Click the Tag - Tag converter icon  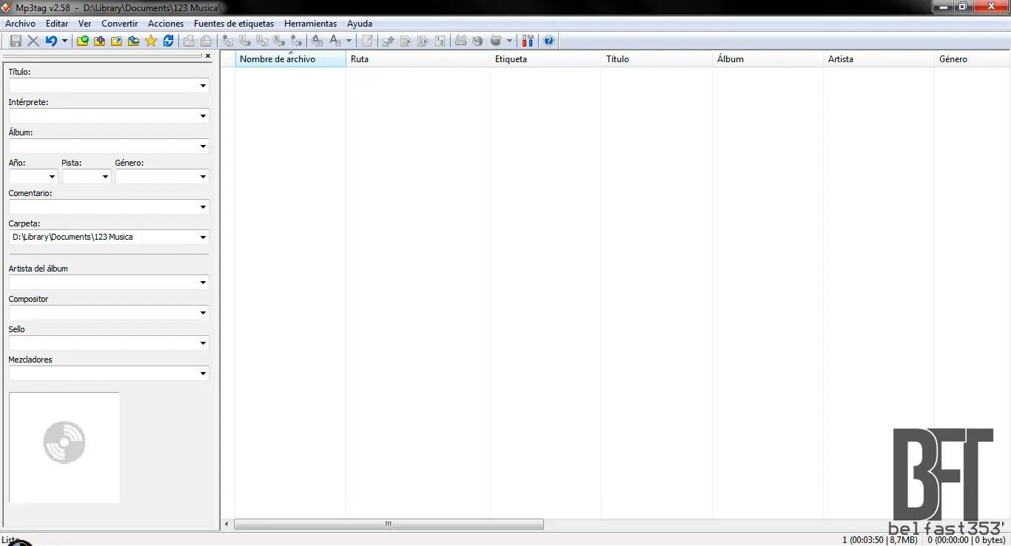click(296, 41)
